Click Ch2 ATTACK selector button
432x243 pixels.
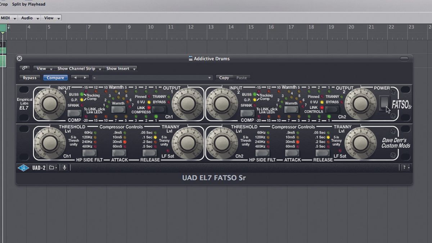pyautogui.click(x=292, y=153)
